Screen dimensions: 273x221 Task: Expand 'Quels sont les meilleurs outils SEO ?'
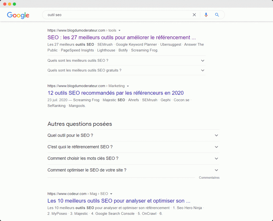coord(126,60)
